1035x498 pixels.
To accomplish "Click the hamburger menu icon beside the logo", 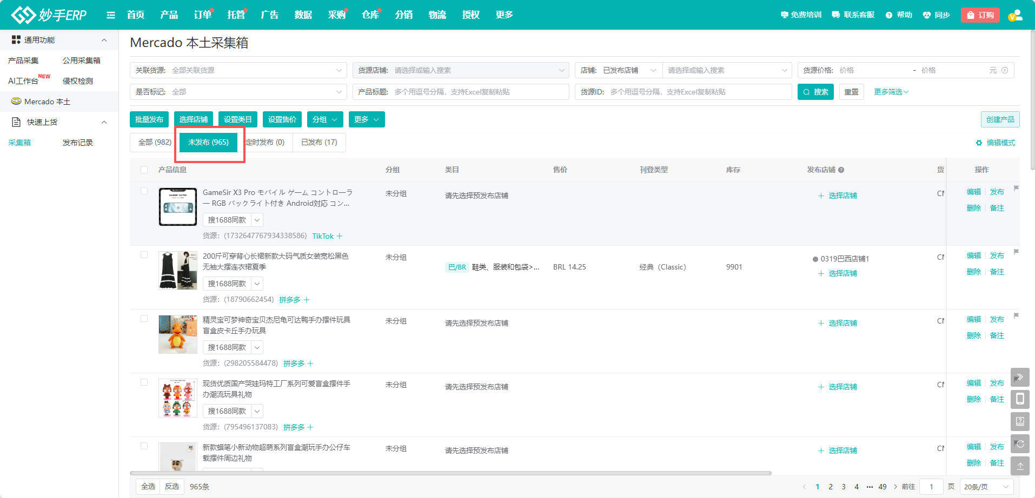I will [x=111, y=15].
